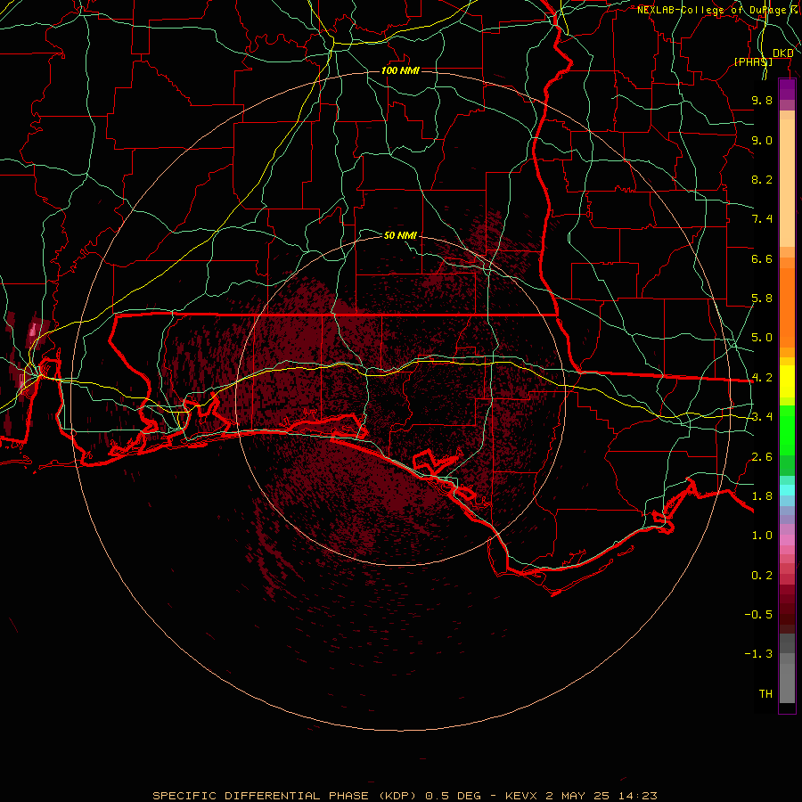
Task: Click the "TH" threshold label on scale
Action: (765, 694)
